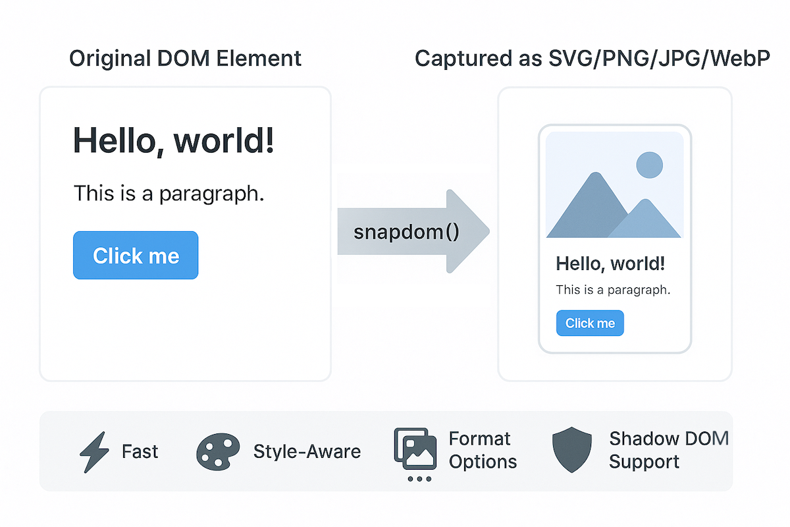Click the image placeholder thumbnail in captured card
790x527 pixels.
point(614,185)
